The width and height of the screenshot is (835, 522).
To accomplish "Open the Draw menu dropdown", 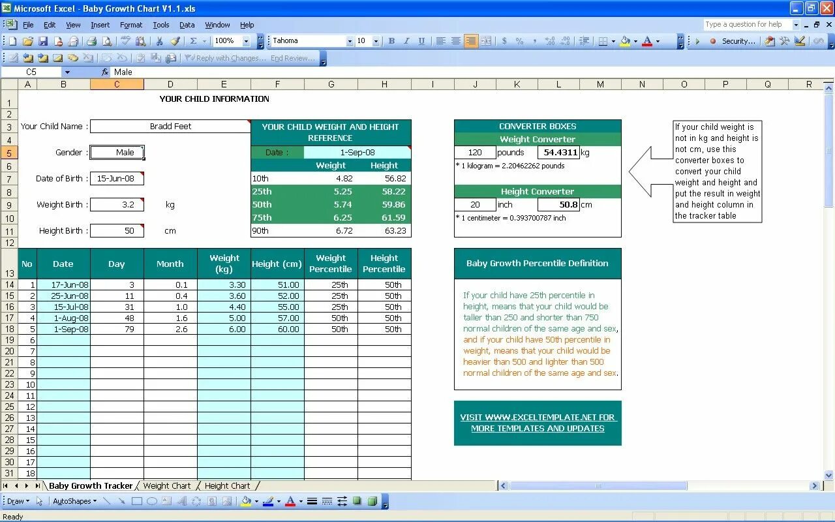I will pos(18,501).
